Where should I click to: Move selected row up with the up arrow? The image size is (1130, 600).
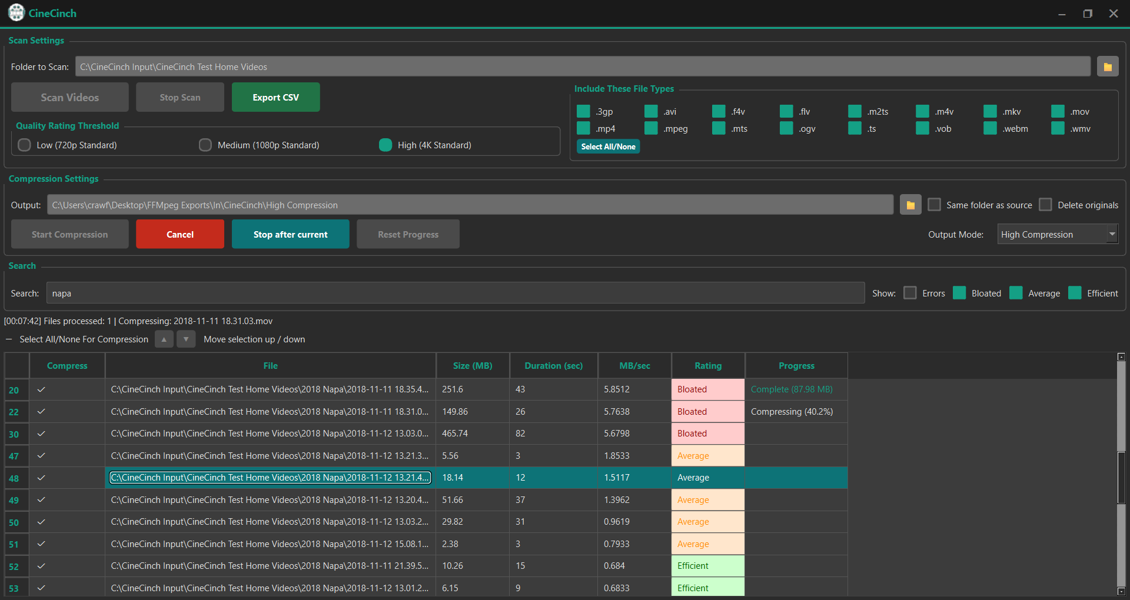tap(164, 339)
